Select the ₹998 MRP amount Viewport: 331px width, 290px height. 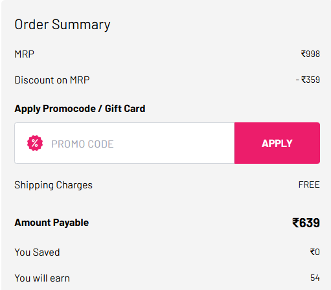point(310,54)
